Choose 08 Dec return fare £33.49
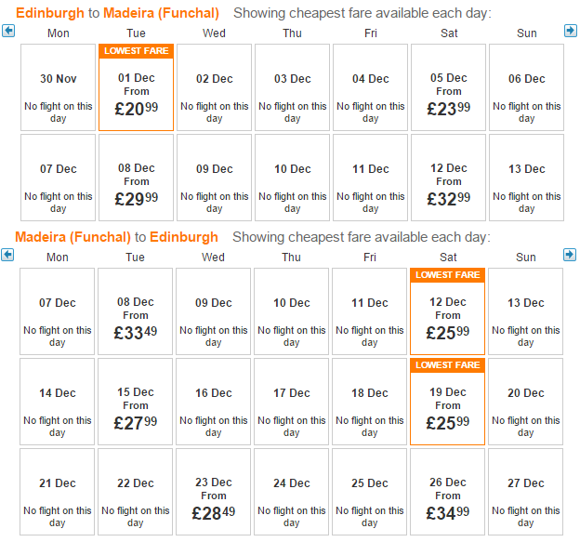Screen dimensions: 580x542 (136, 311)
